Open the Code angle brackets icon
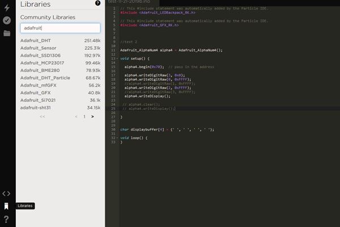Image resolution: width=340 pixels, height=227 pixels. click(x=6, y=194)
